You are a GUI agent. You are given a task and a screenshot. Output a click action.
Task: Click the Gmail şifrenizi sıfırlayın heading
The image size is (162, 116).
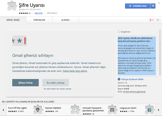tap(33, 56)
